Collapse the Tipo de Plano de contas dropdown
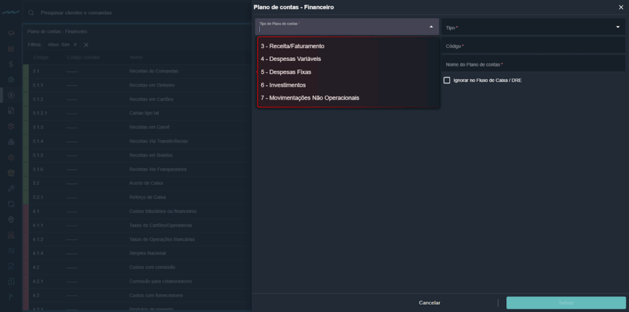This screenshot has width=629, height=312. (x=431, y=27)
